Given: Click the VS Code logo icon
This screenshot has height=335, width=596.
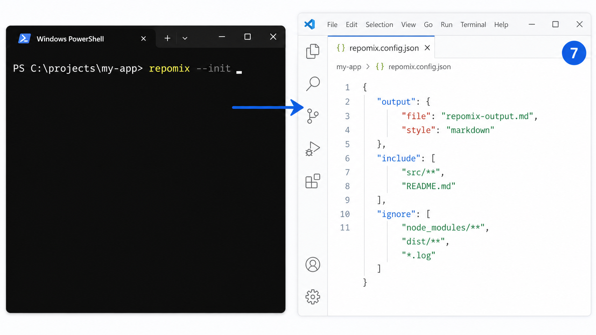Looking at the screenshot, I should (309, 24).
